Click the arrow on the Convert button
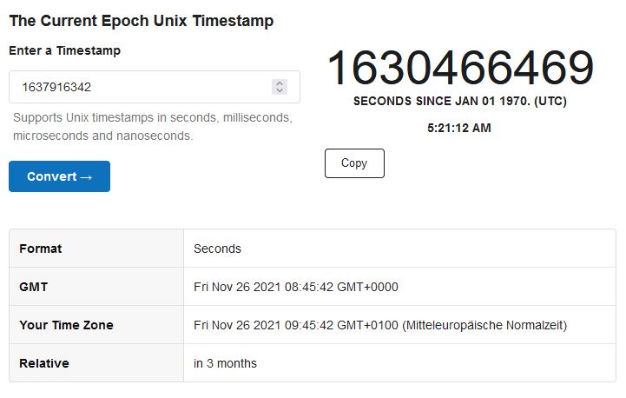Image resolution: width=626 pixels, height=398 pixels. (x=86, y=176)
